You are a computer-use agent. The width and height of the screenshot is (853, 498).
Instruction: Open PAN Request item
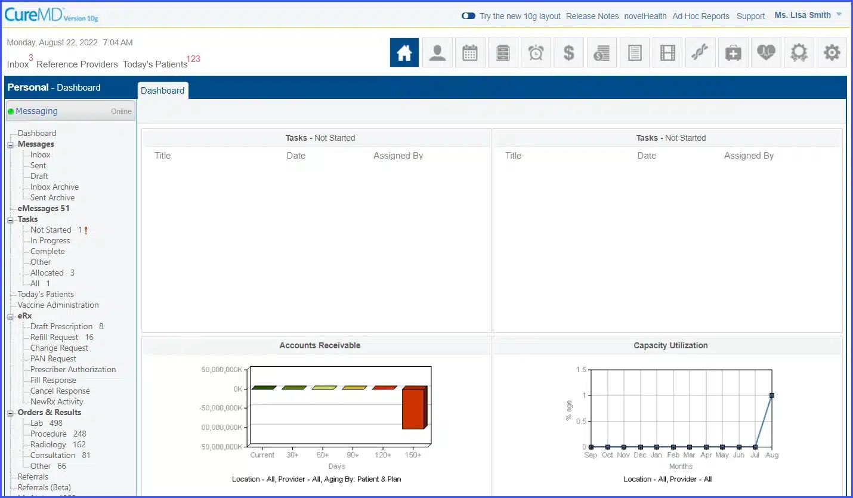[x=53, y=359]
